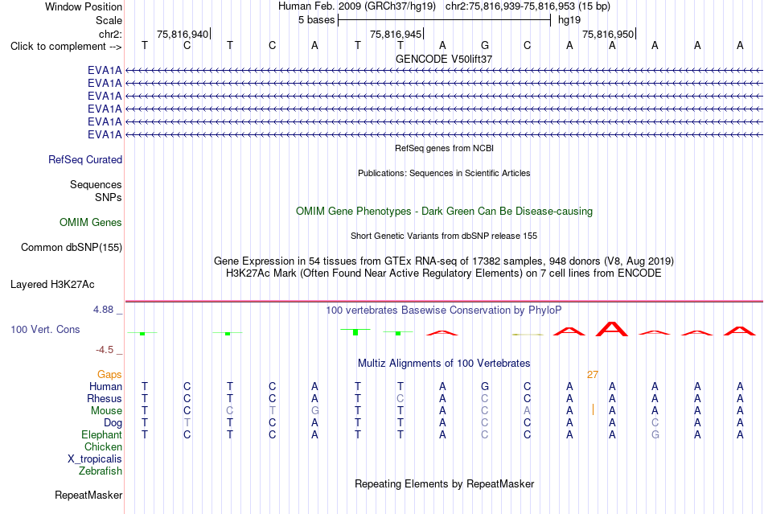
Task: Click the 75,816,950 ruler position label
Action: 608,34
